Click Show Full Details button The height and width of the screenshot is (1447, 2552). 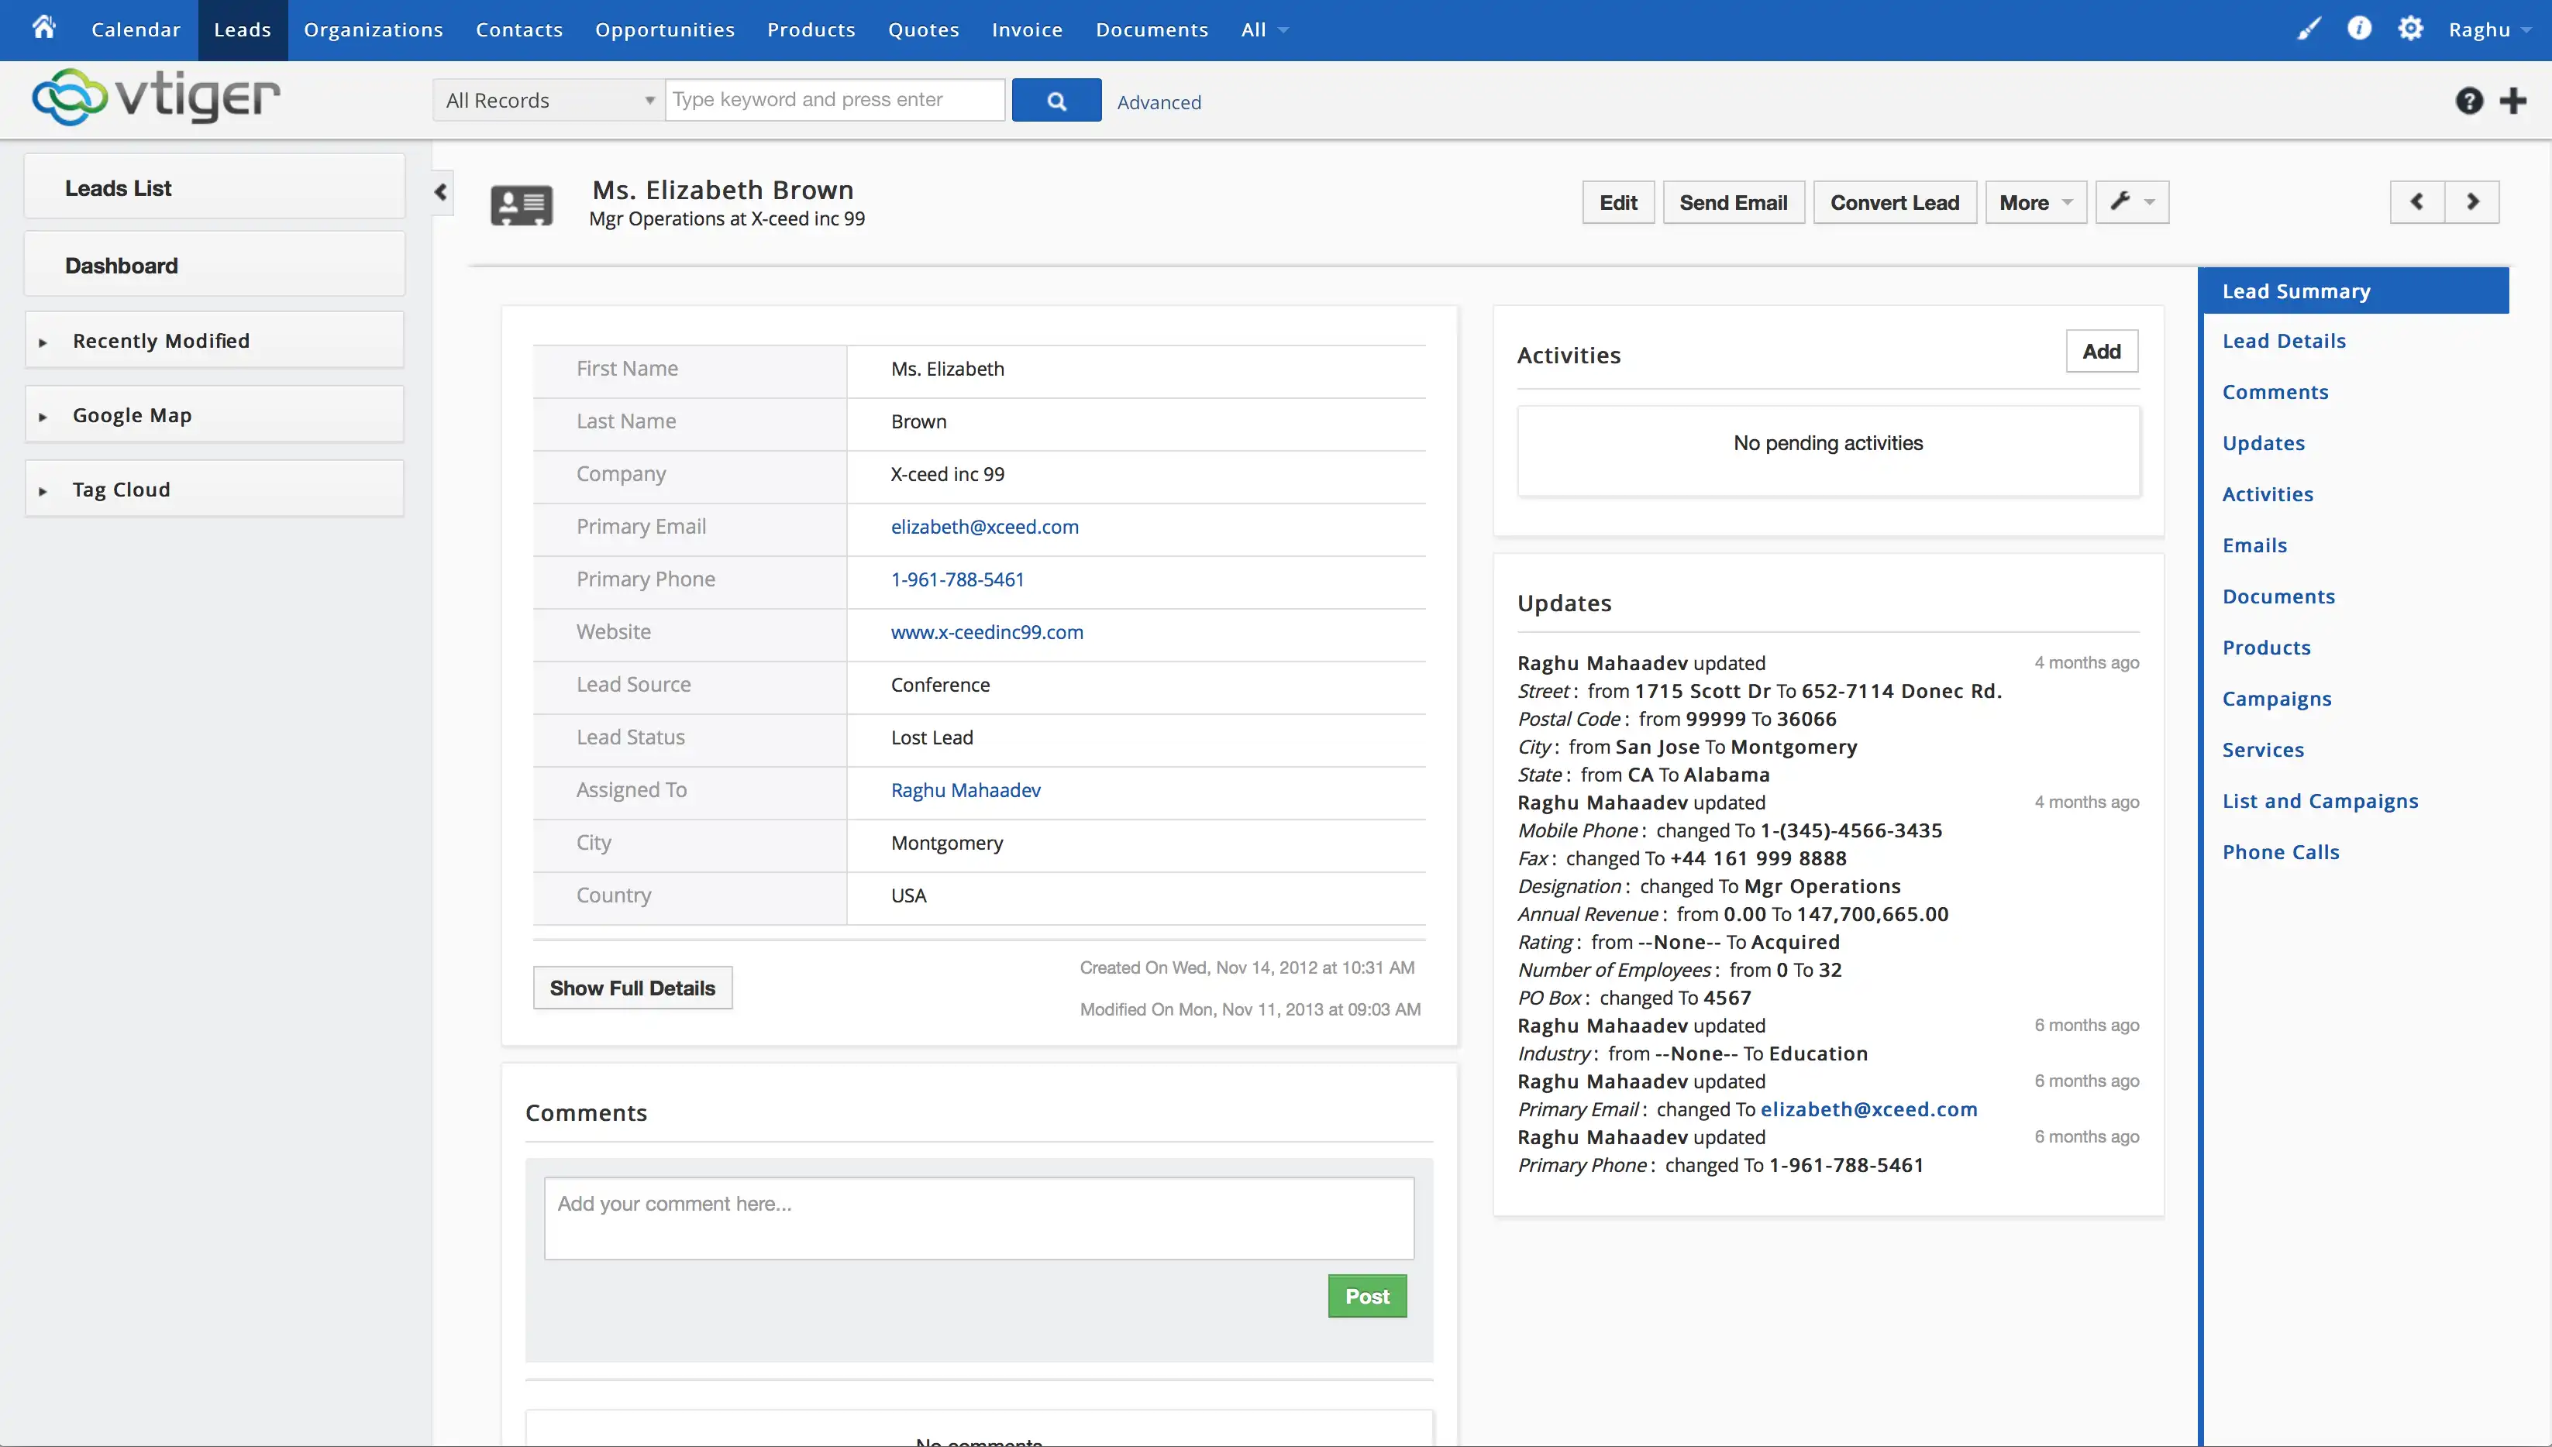(632, 986)
